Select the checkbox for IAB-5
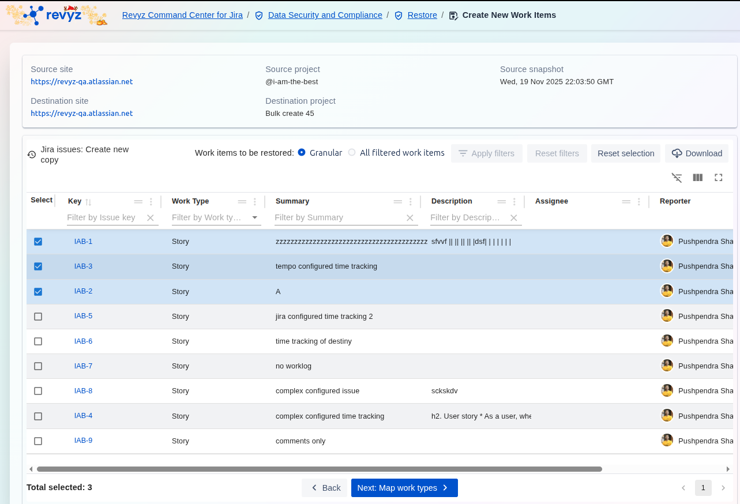 coord(38,317)
